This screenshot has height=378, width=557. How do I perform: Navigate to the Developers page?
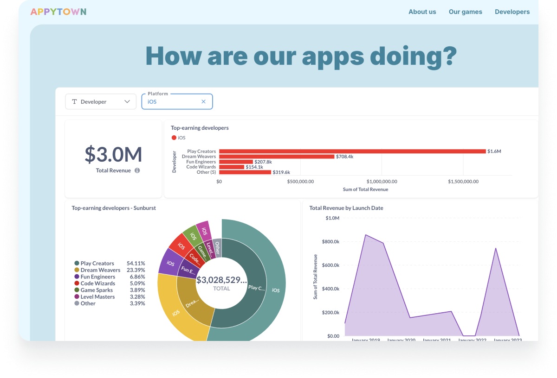(x=512, y=12)
